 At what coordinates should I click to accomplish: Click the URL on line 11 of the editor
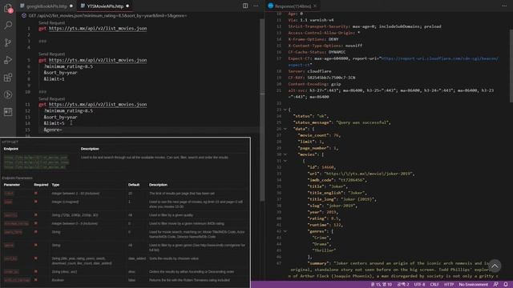coord(98,105)
